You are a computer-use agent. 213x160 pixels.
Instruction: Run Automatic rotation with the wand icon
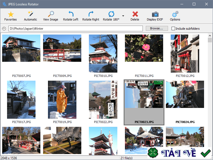pyautogui.click(x=30, y=16)
